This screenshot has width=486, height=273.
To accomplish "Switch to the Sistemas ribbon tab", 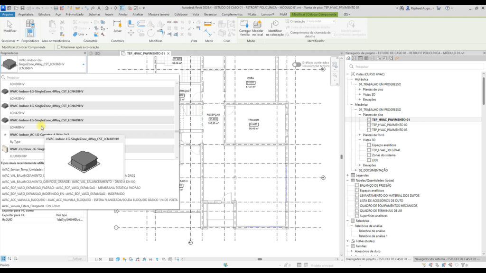I will (x=94, y=14).
